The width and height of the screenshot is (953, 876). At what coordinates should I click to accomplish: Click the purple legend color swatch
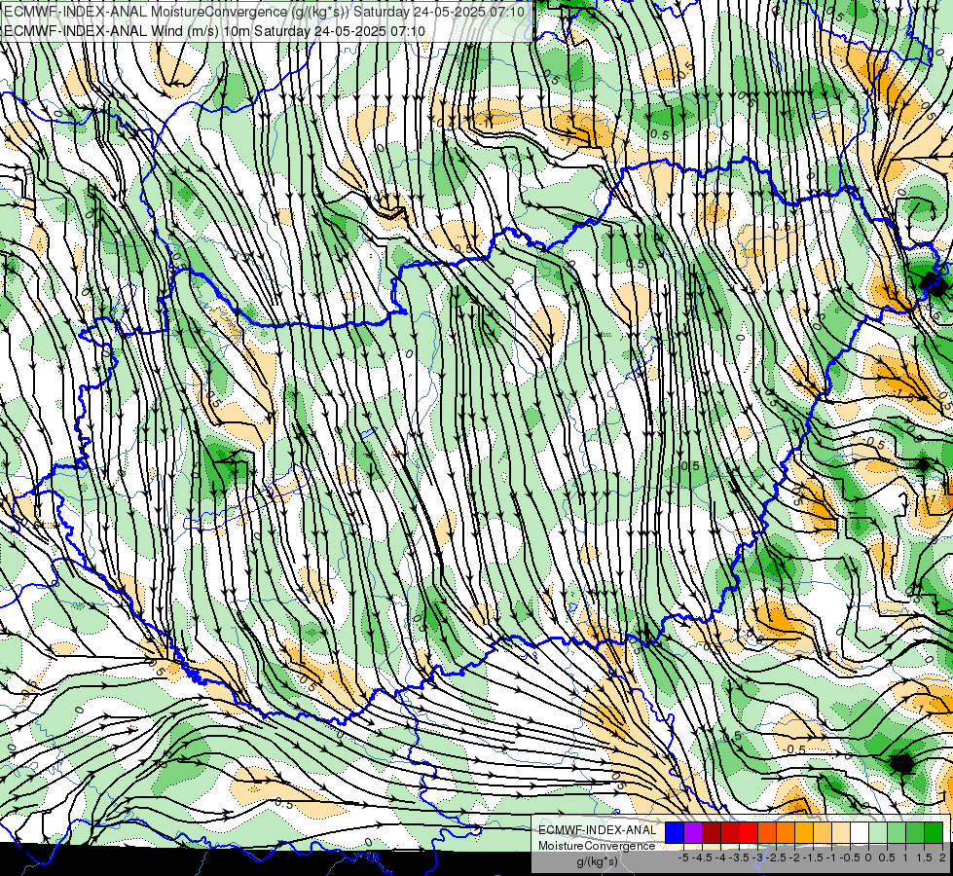point(693,832)
